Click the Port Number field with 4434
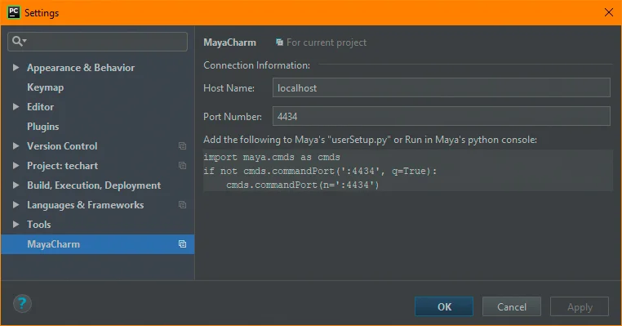Image resolution: width=622 pixels, height=326 pixels. pyautogui.click(x=441, y=116)
